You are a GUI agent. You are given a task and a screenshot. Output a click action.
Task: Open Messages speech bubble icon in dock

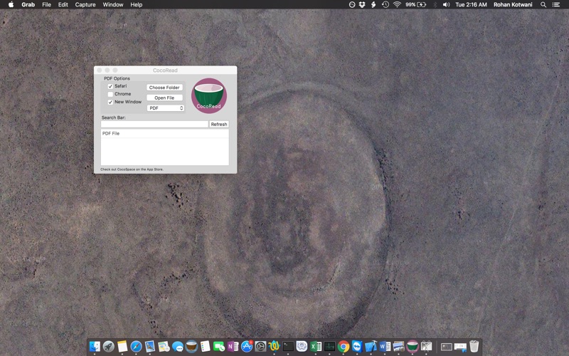tap(177, 347)
